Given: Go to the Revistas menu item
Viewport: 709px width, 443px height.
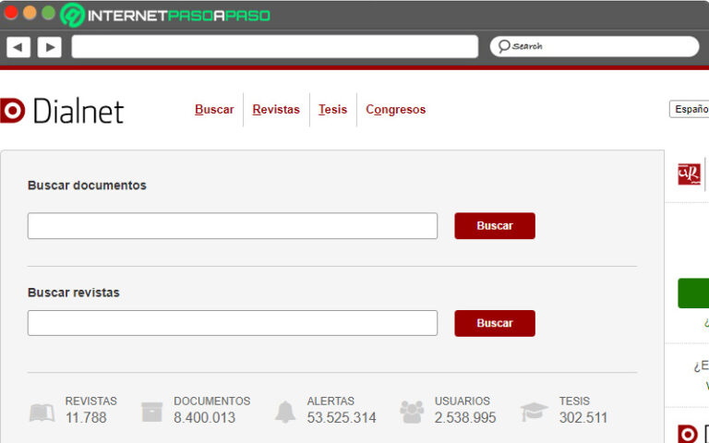Looking at the screenshot, I should point(276,110).
